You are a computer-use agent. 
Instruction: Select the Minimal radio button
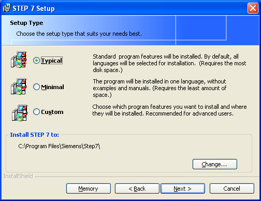[36, 87]
